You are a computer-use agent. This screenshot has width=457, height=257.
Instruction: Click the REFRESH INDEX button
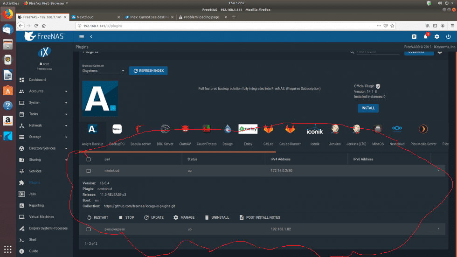coord(148,70)
